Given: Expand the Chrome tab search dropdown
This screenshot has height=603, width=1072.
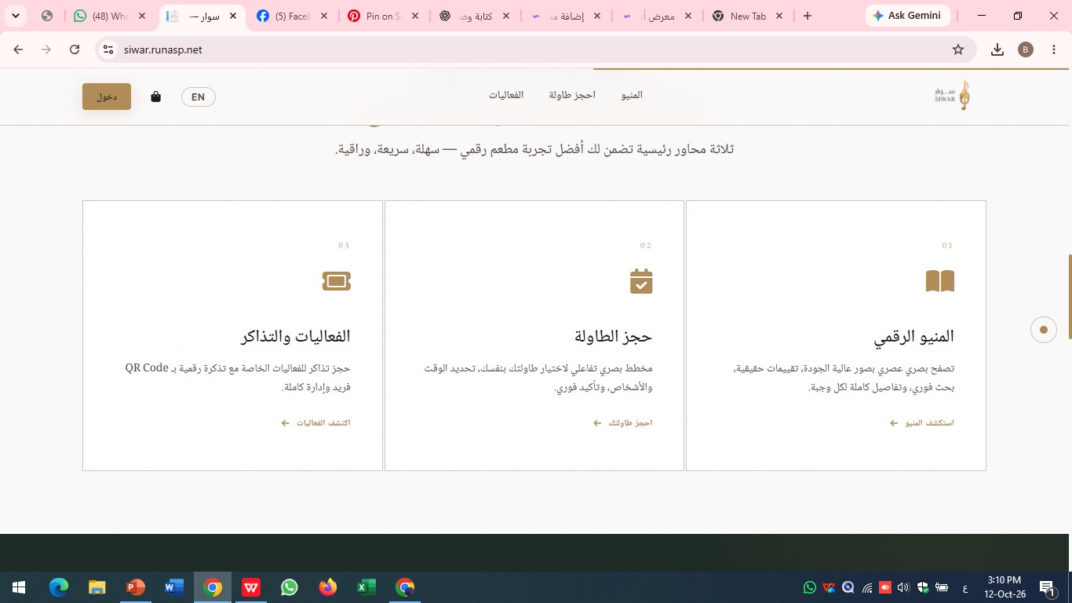Looking at the screenshot, I should coord(16,16).
